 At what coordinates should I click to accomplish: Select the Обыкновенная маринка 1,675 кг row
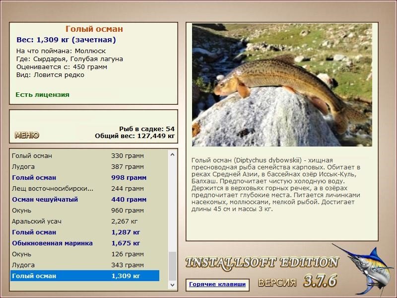85,243
